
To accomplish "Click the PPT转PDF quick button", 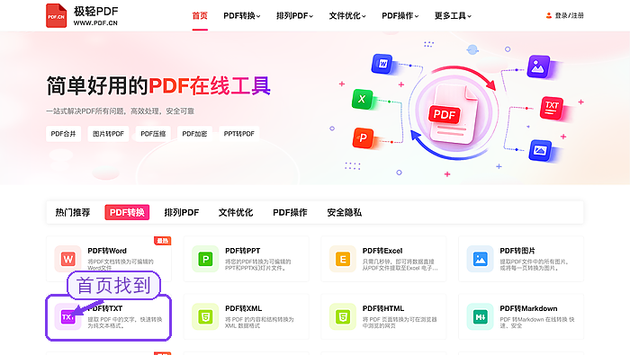I will (x=239, y=134).
